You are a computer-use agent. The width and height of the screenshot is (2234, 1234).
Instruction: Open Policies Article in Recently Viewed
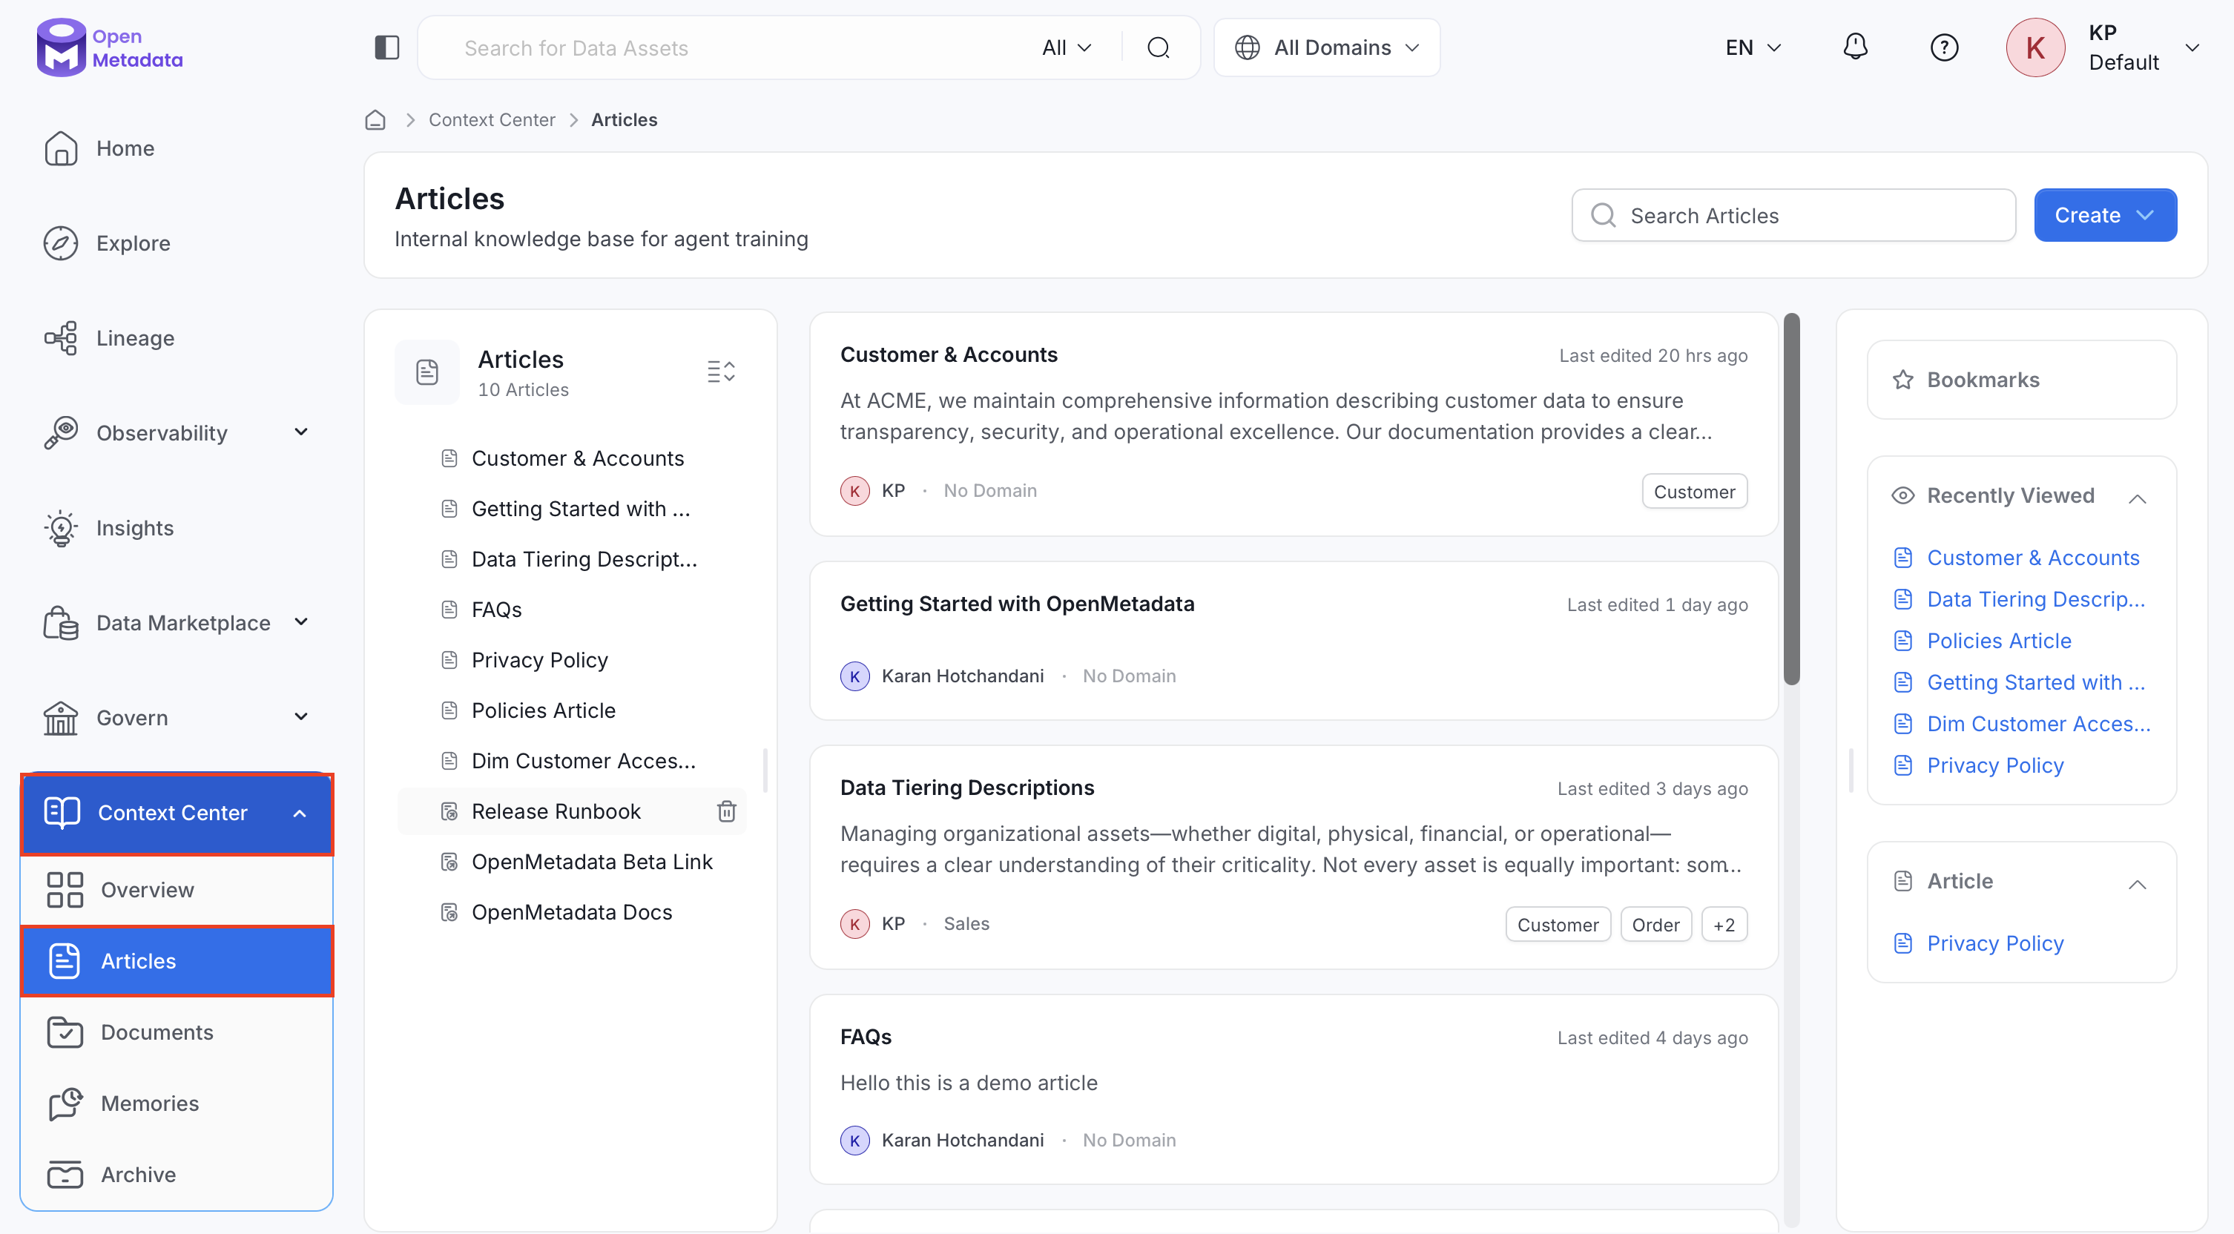[1999, 641]
